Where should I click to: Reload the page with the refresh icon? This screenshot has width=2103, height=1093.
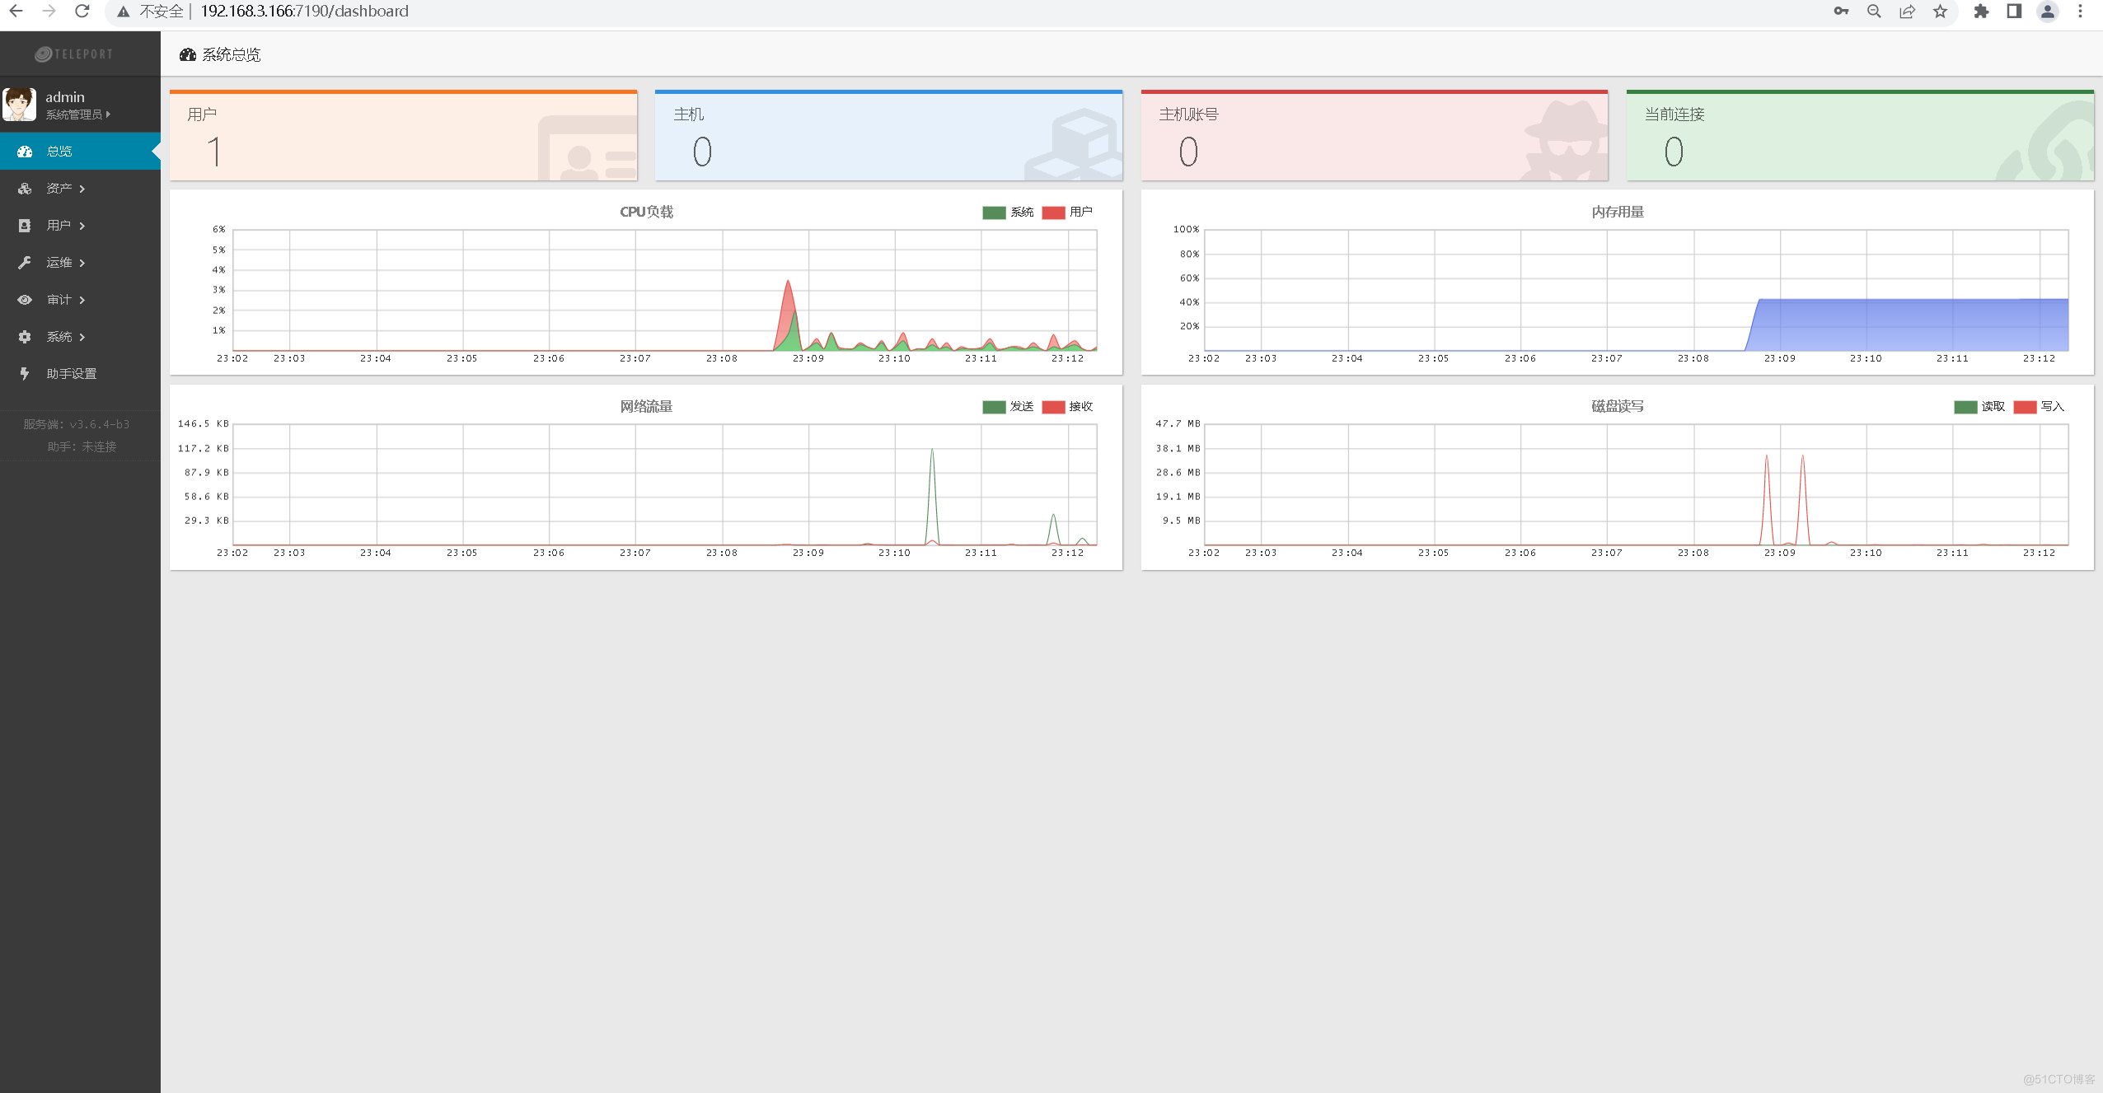pyautogui.click(x=82, y=12)
